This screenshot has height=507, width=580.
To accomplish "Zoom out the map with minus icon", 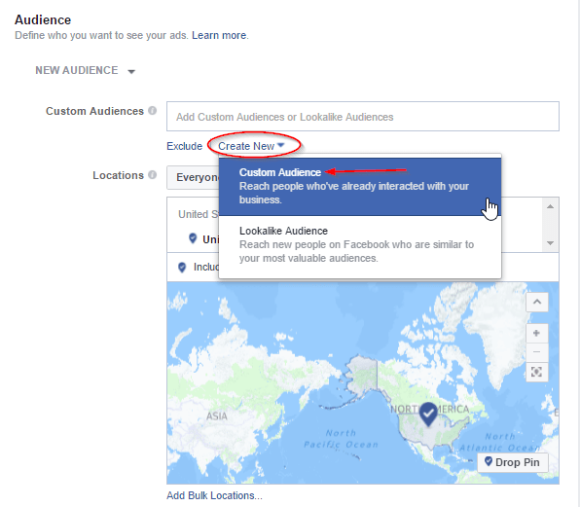I will point(537,351).
